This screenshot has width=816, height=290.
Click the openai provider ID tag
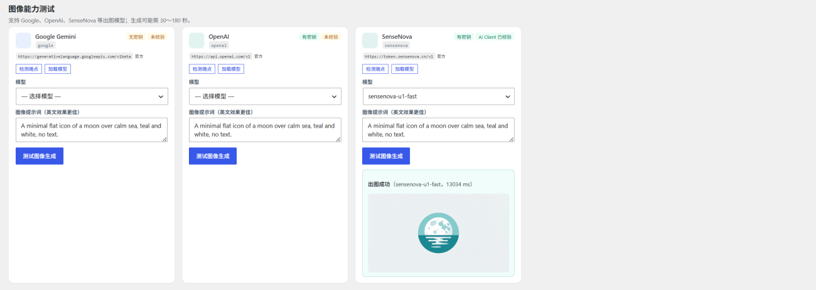[x=219, y=46]
